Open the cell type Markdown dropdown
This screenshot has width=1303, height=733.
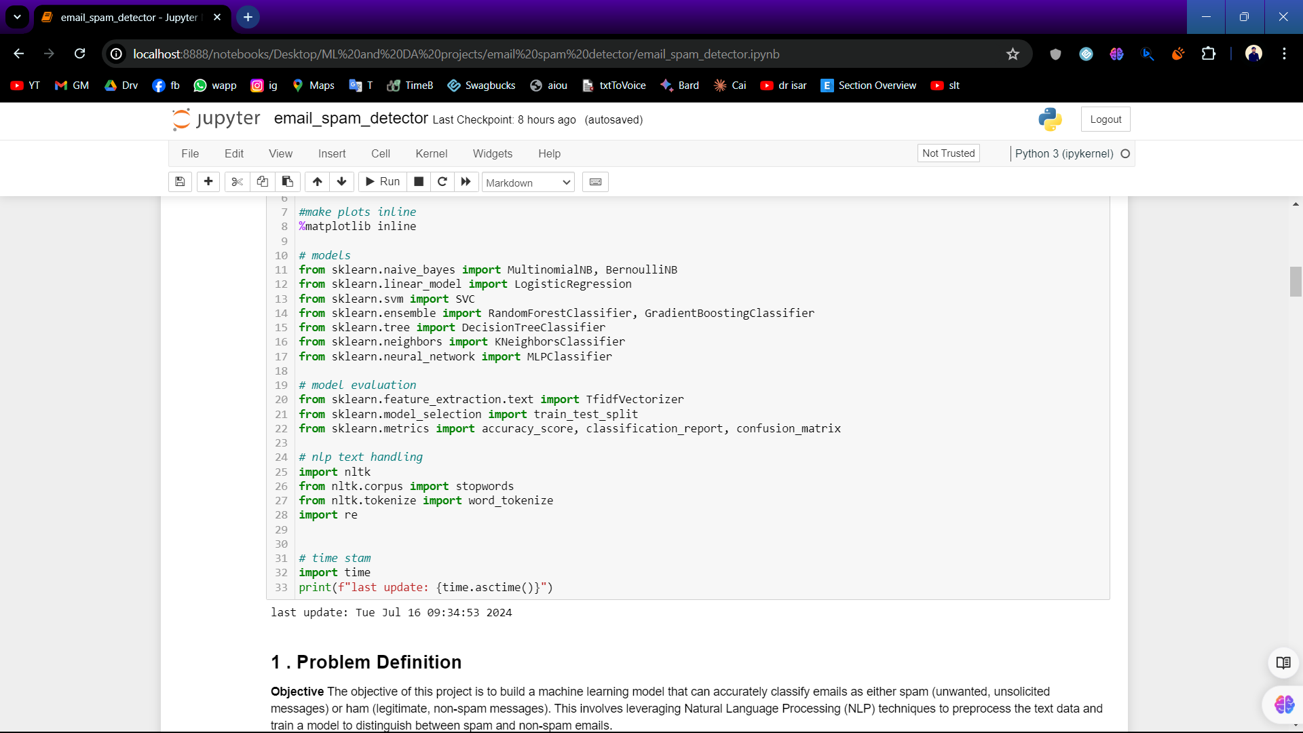(528, 183)
